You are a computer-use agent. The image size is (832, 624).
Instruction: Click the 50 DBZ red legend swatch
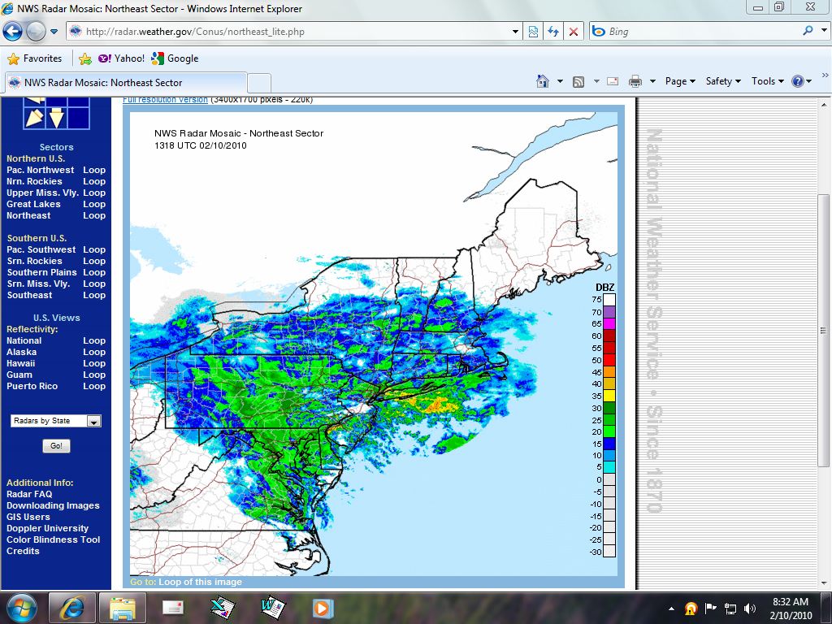coord(609,360)
